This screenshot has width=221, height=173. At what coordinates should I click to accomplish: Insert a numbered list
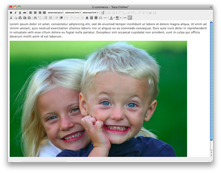[50, 18]
